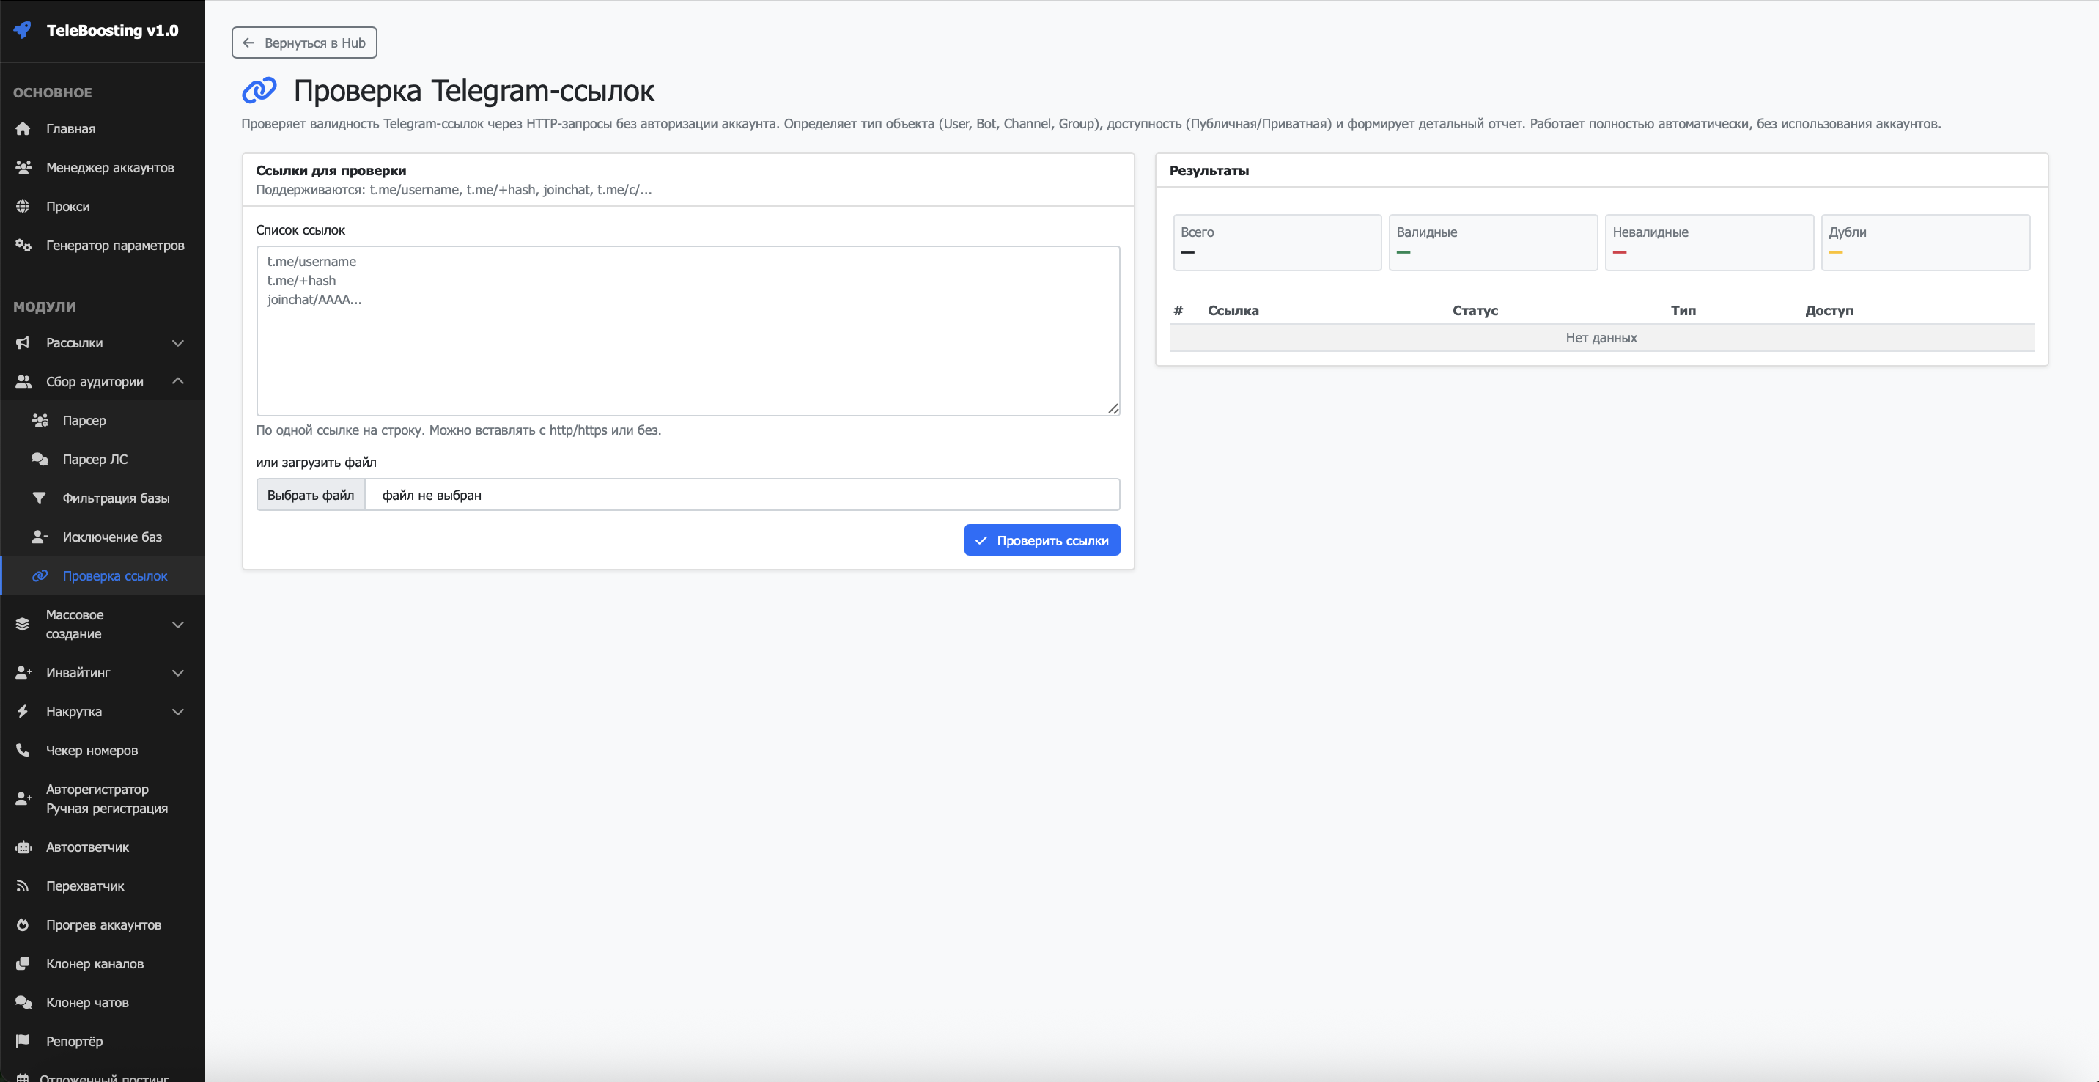Open Менеджер аккаунтов in sidebar
The height and width of the screenshot is (1082, 2099).
[109, 168]
